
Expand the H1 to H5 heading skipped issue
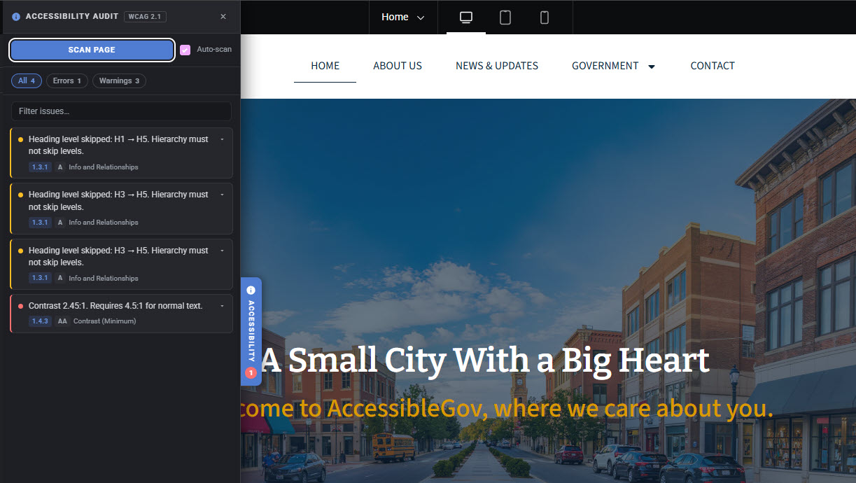(x=222, y=139)
